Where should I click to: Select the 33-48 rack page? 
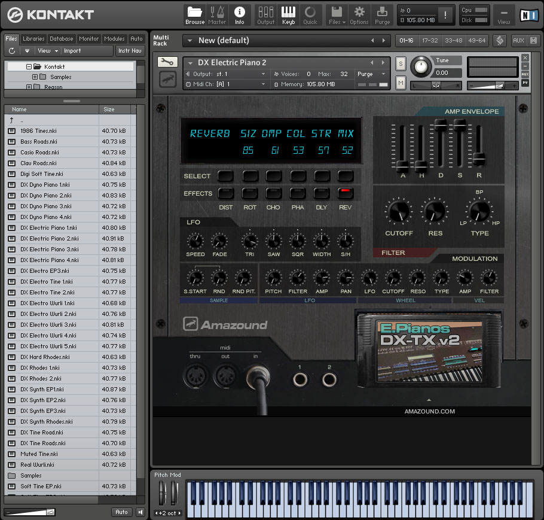(x=454, y=41)
